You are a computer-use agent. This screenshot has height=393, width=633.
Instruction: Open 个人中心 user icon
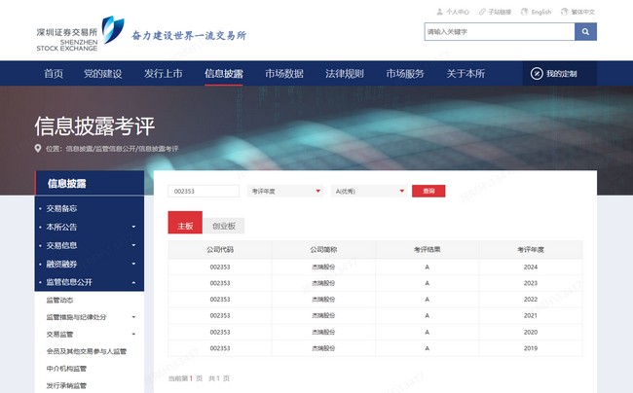click(438, 12)
